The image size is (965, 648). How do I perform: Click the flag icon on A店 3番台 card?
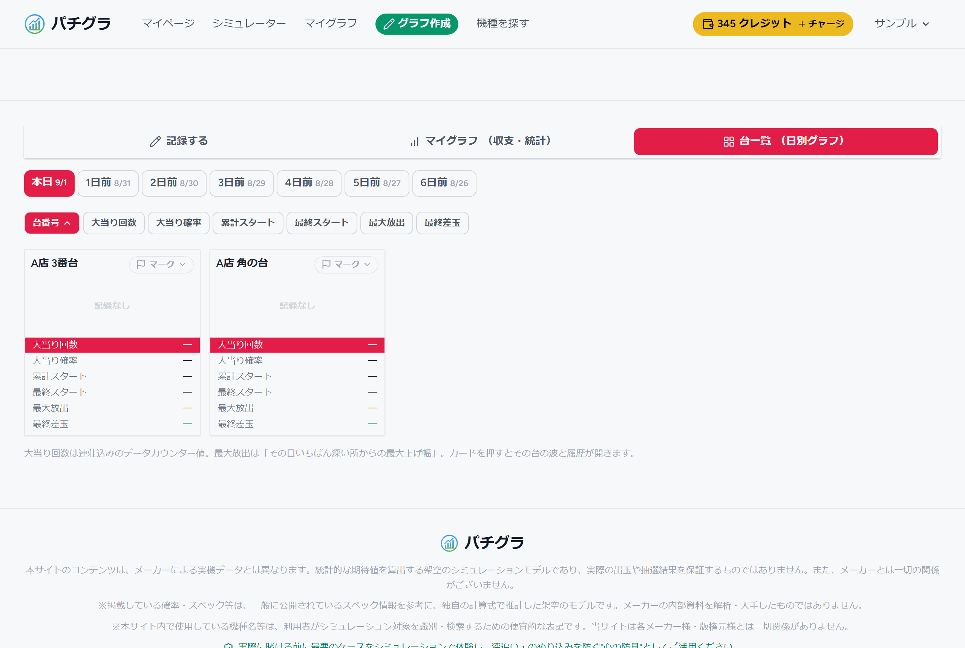point(141,264)
